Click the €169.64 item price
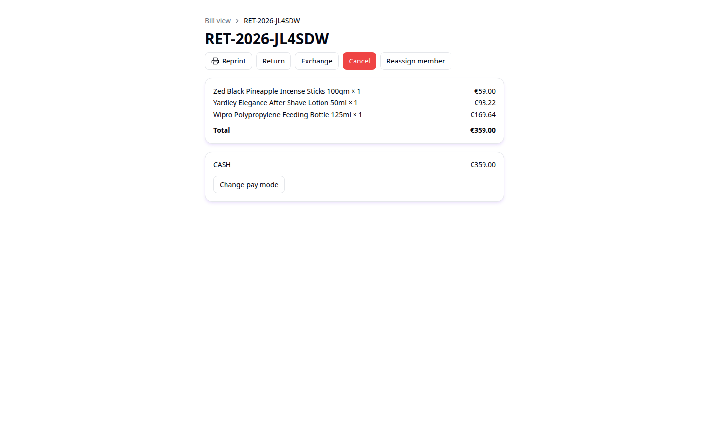Screen dimensions: 709x443 483,115
